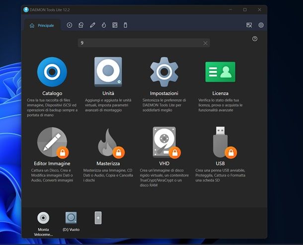The image size is (303, 245).
Task: Select the (D:) Vuoto virtual drive
Action: point(71,218)
